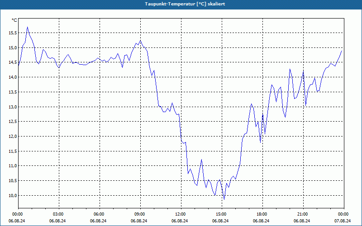Select the 13,5 y-axis label
362x226 pixels.
coord(13,92)
